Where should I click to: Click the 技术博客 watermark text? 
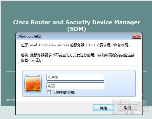pos(123,112)
